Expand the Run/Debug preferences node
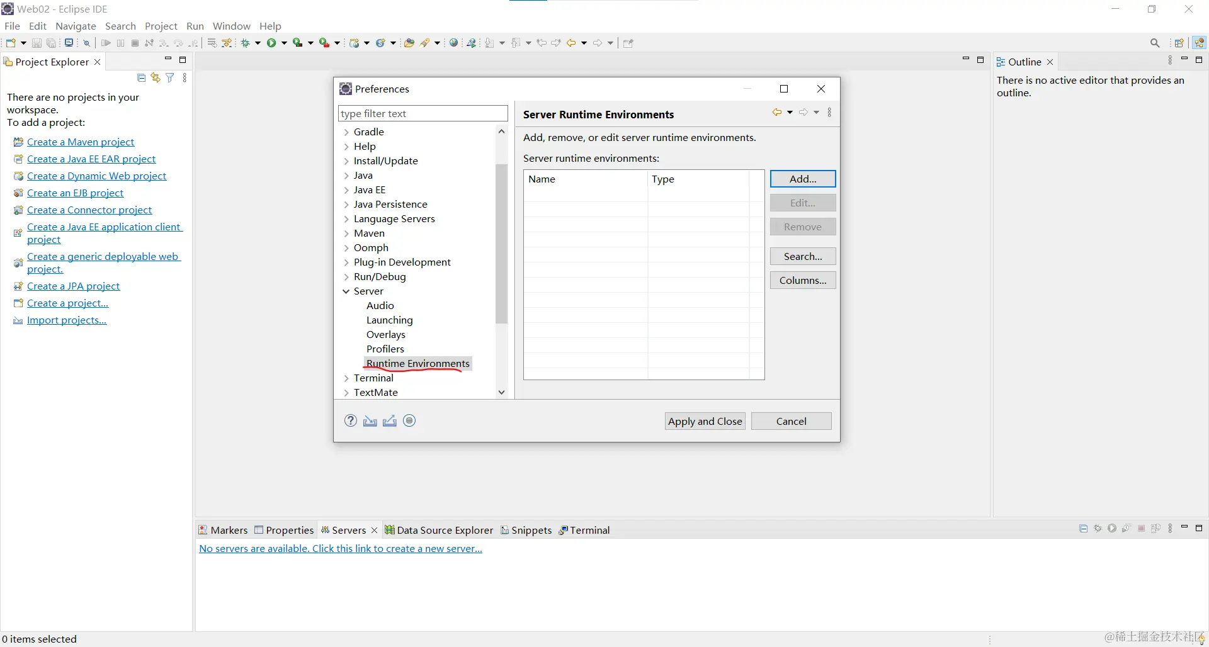Viewport: 1209px width, 647px height. tap(346, 277)
